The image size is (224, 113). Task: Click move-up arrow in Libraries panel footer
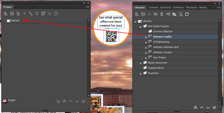[202, 108]
